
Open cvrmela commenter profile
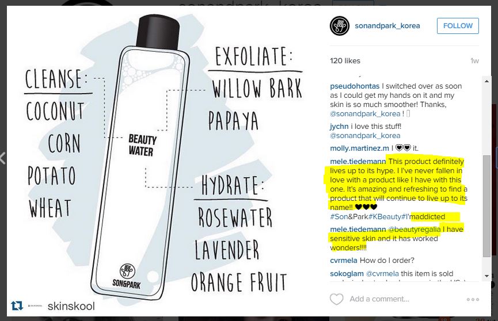(x=344, y=261)
